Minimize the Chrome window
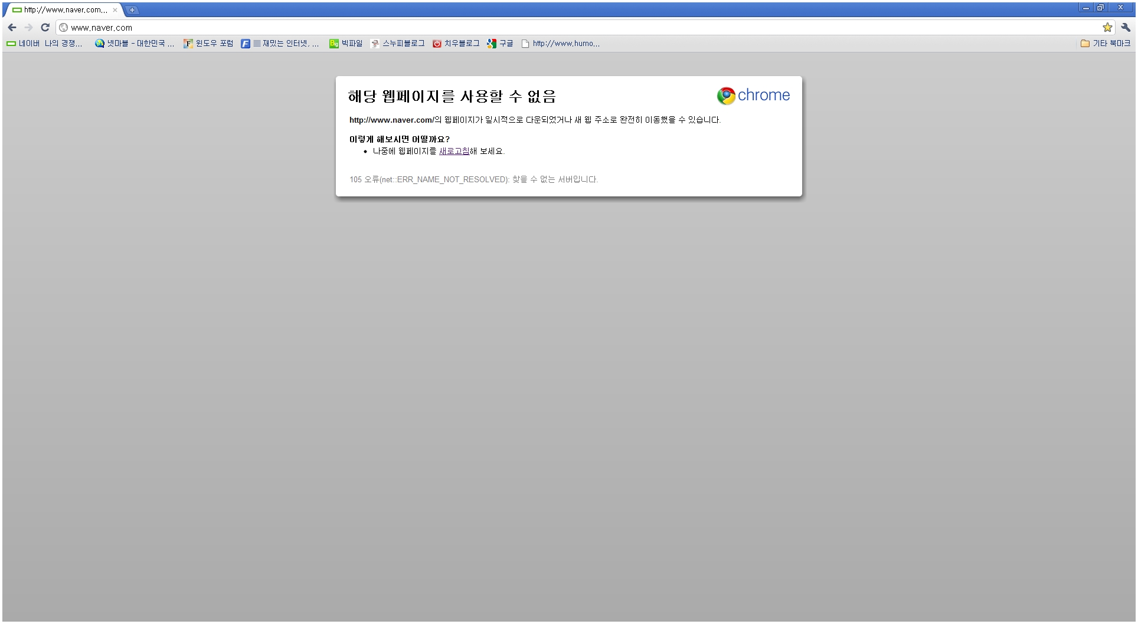The width and height of the screenshot is (1138, 624). (x=1086, y=8)
